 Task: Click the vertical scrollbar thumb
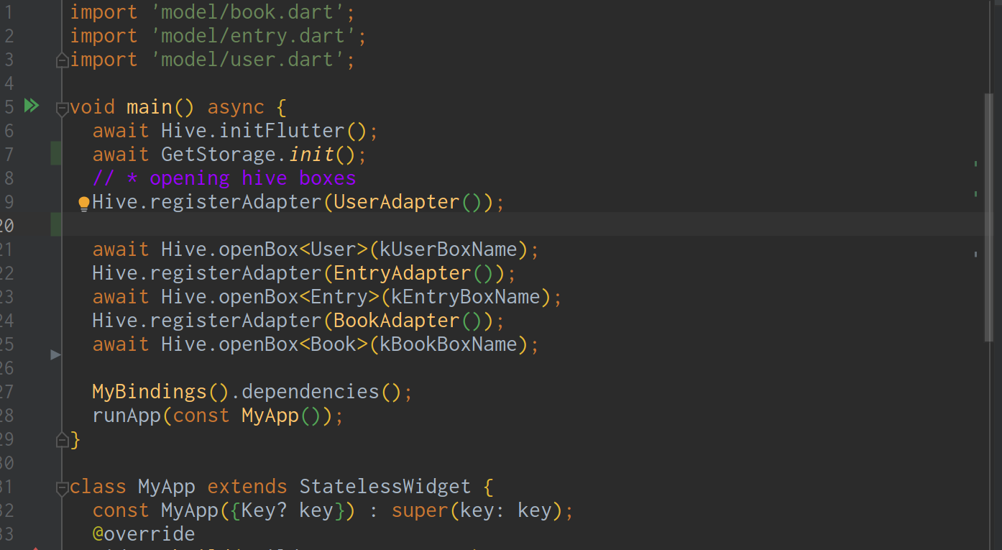989,216
